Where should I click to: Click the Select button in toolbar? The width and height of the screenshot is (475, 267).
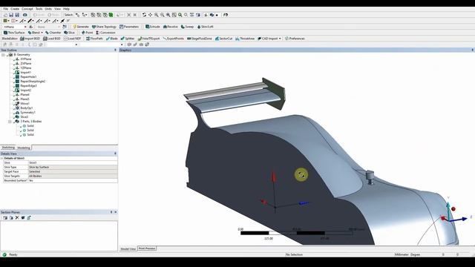click(x=68, y=15)
